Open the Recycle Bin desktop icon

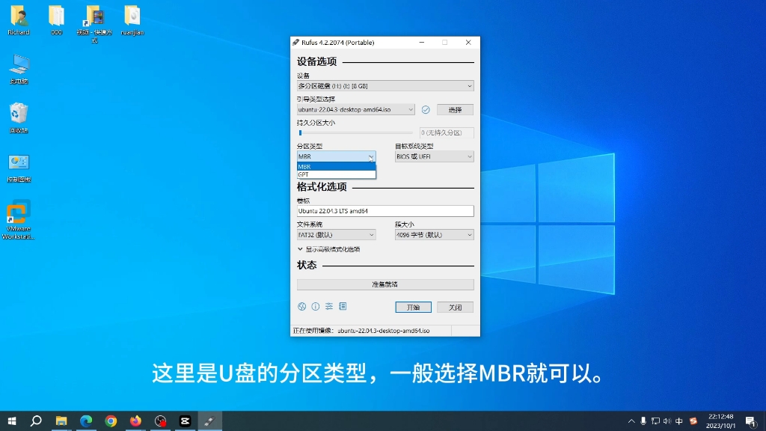19,118
